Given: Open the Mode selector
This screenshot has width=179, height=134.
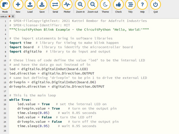Looking at the screenshot, I should [5, 6].
